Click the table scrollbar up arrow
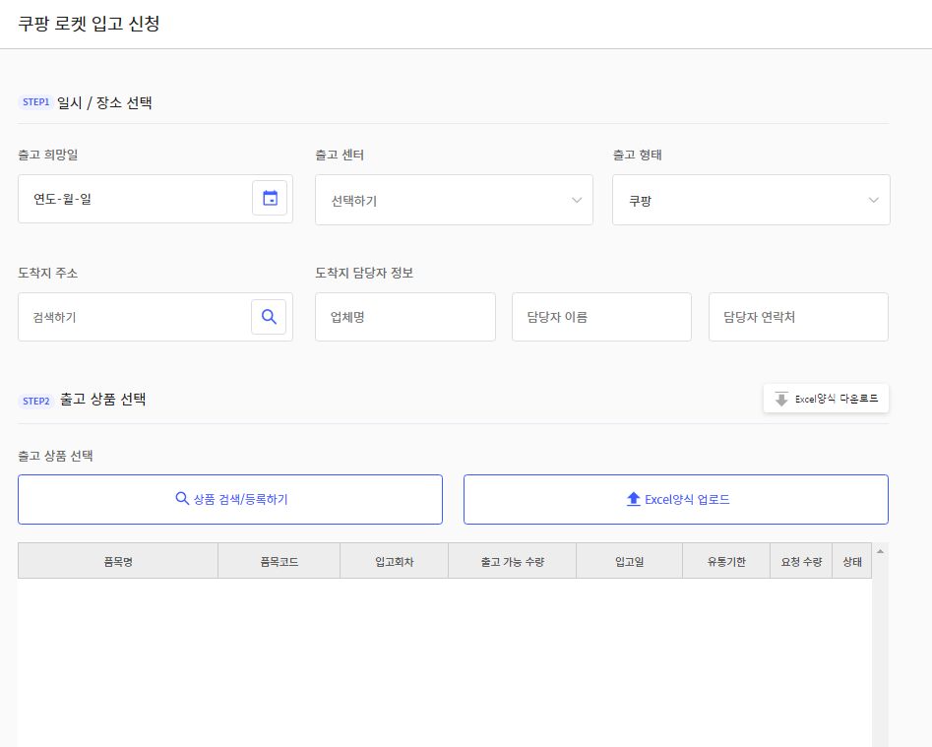This screenshot has width=932, height=747. pyautogui.click(x=880, y=551)
